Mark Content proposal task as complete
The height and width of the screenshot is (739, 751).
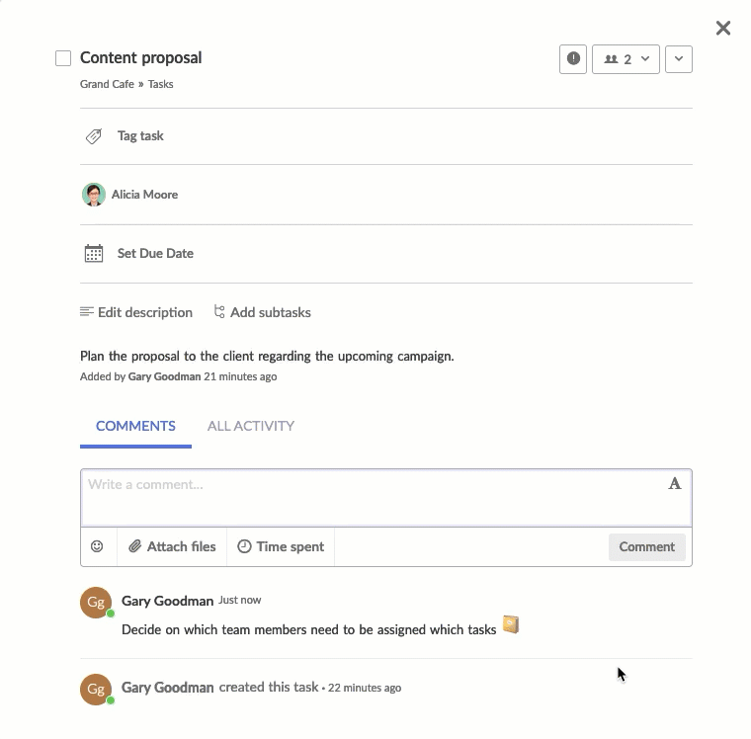(63, 58)
